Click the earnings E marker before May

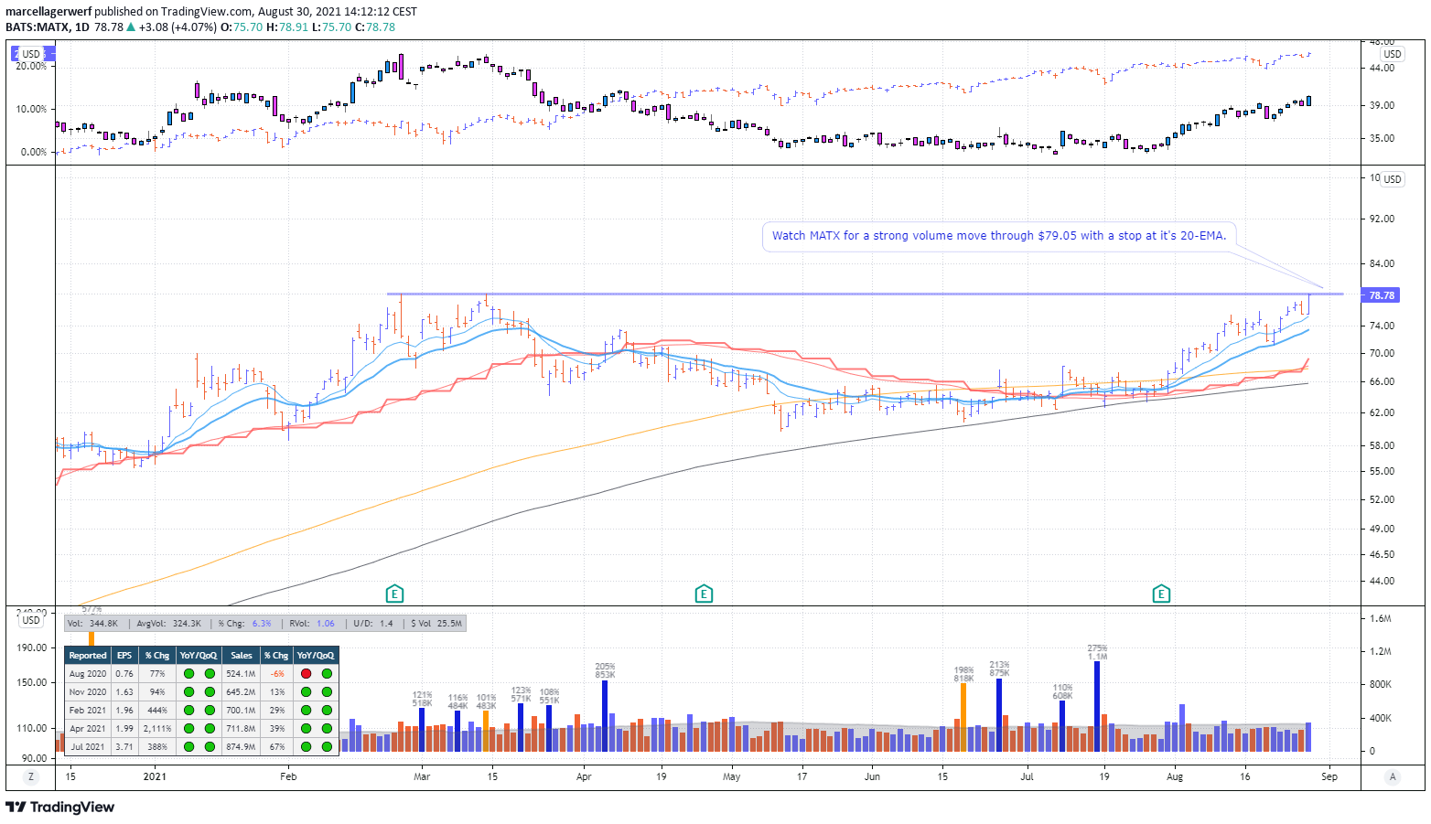click(704, 594)
